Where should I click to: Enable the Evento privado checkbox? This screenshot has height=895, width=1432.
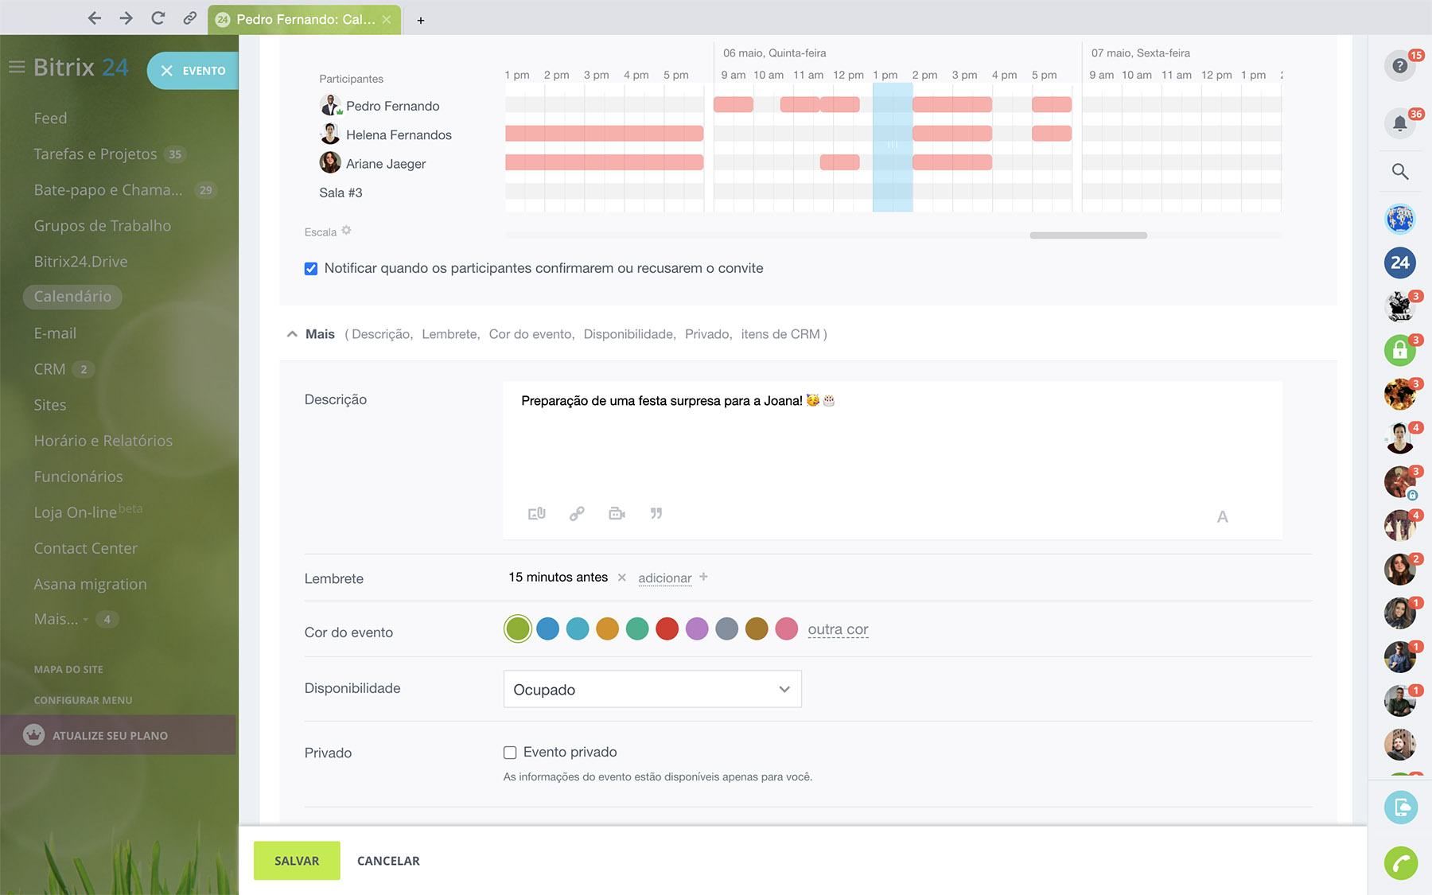coord(510,753)
